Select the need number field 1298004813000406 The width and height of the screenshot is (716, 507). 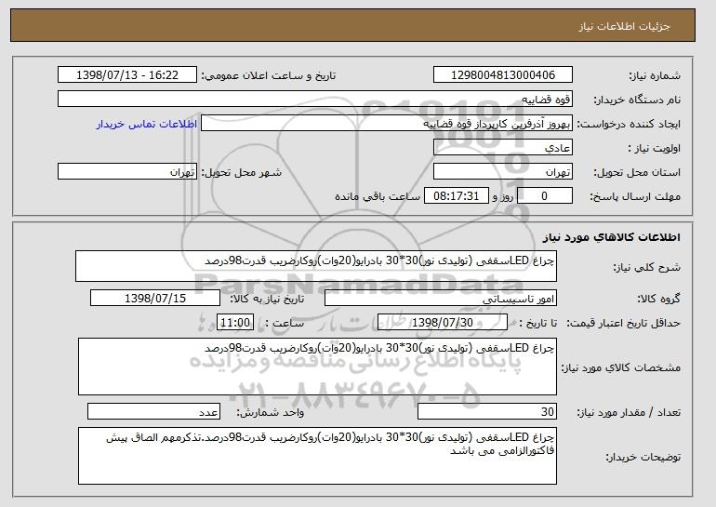pyautogui.click(x=503, y=75)
